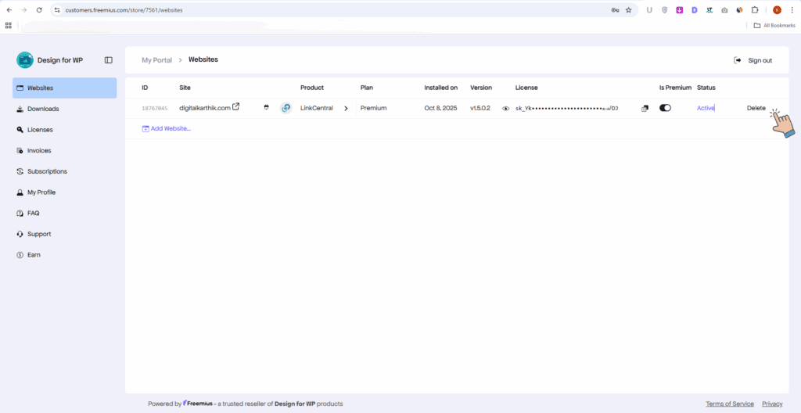Click the Premium plan cell

tap(373, 108)
